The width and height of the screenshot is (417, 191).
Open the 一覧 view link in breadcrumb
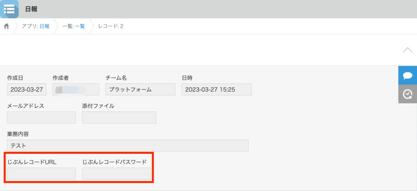[80, 26]
